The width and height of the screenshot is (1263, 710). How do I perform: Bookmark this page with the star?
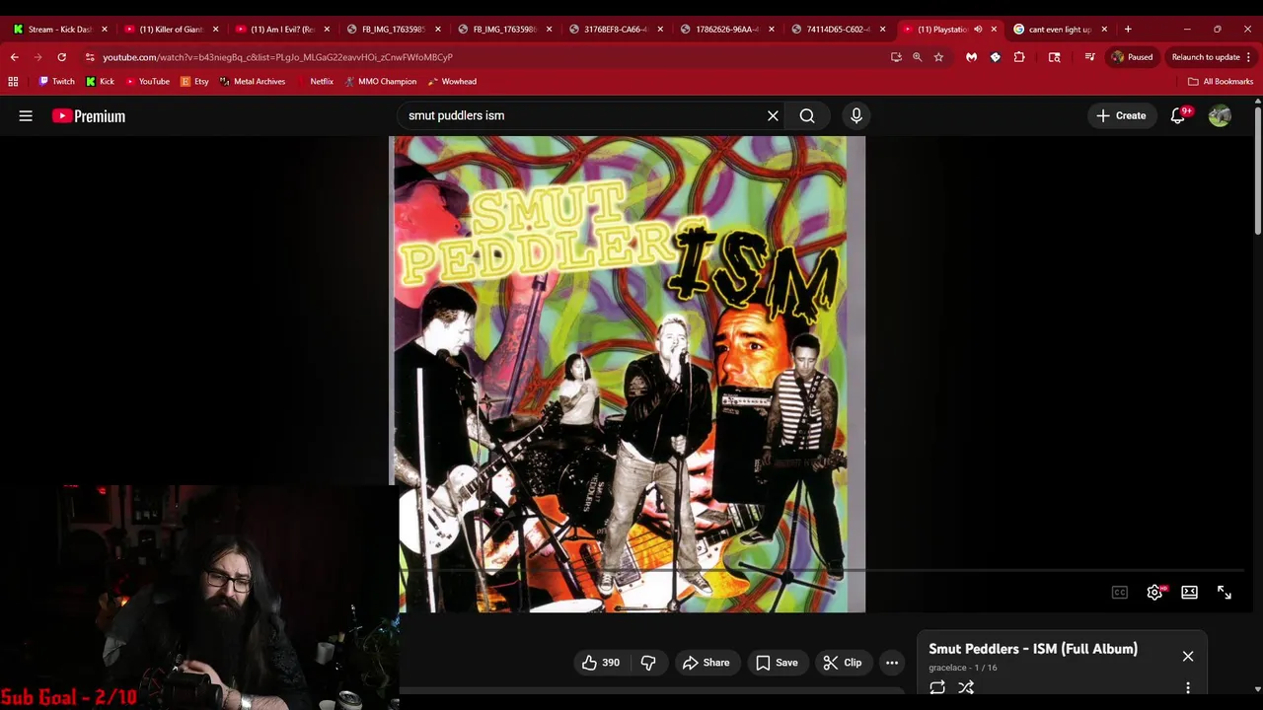[938, 57]
